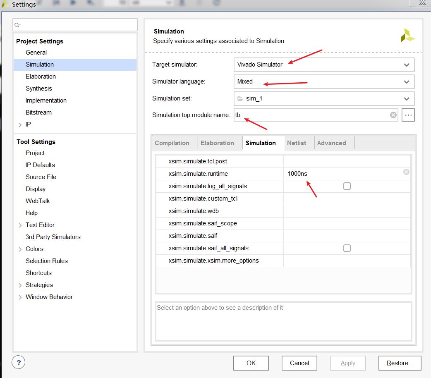Click the Vivado logo in Simulation header

(x=407, y=36)
